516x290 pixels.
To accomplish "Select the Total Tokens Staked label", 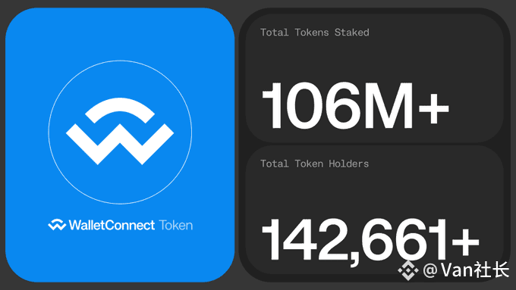I will pyautogui.click(x=315, y=33).
